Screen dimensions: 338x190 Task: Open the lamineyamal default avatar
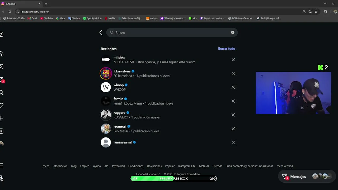click(x=106, y=142)
